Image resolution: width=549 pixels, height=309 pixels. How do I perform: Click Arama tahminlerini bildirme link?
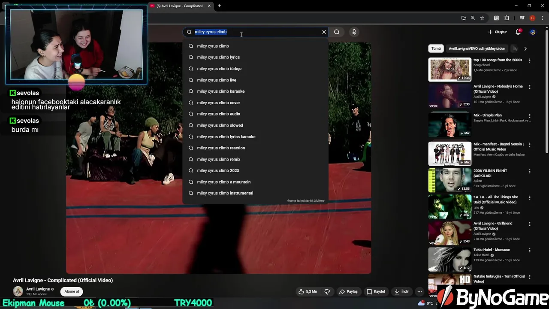[x=305, y=200]
